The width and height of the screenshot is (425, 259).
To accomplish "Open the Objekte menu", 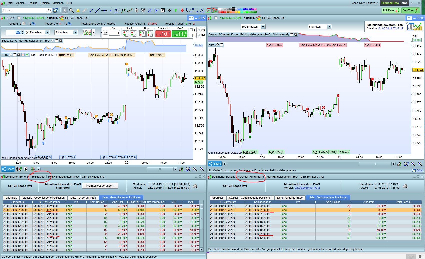I will click(x=45, y=3).
